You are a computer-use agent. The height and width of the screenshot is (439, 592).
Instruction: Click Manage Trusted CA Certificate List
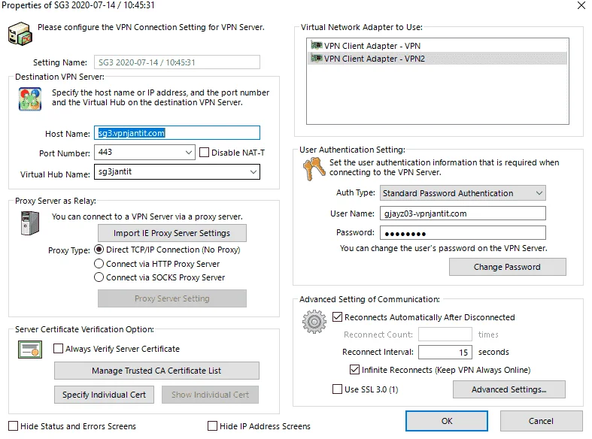click(x=156, y=371)
